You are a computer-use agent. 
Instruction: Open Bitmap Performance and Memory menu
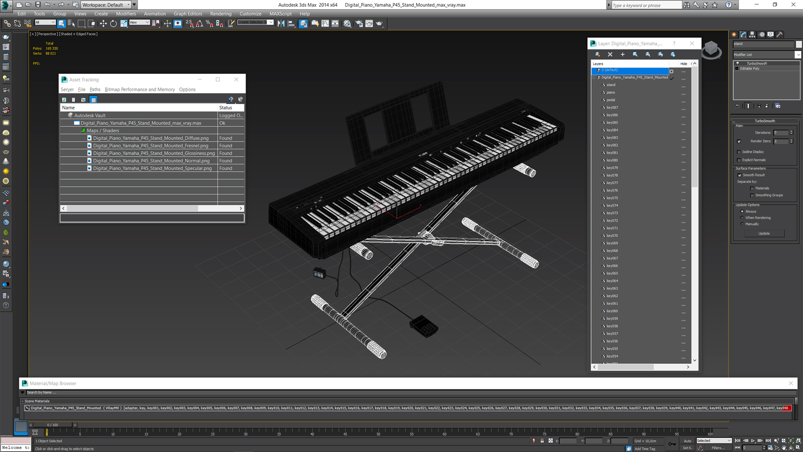pyautogui.click(x=140, y=90)
